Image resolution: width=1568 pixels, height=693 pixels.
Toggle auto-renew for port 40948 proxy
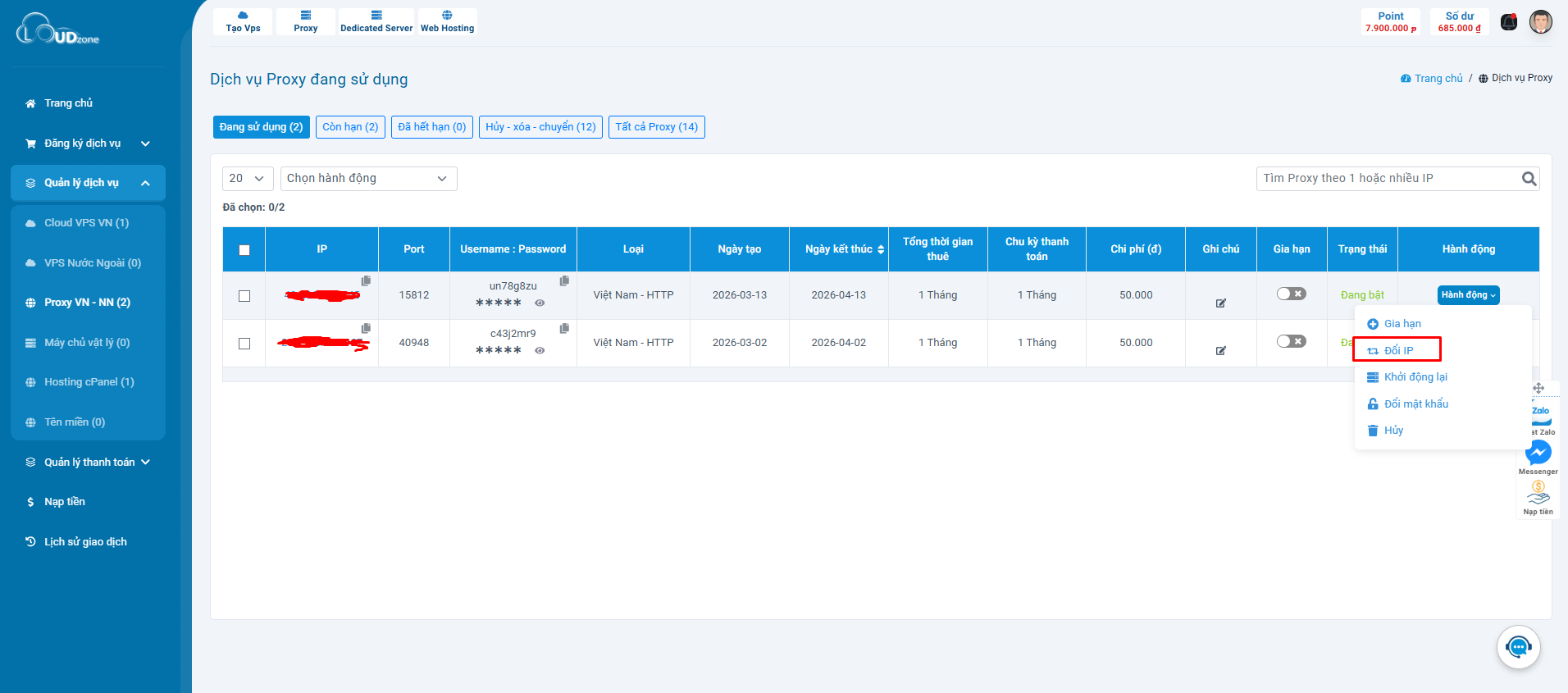tap(1291, 341)
